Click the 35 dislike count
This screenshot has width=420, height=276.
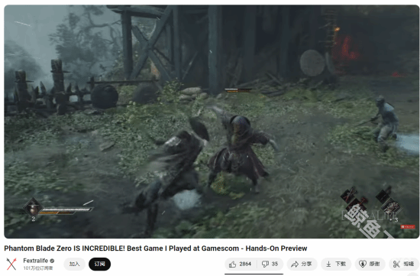[x=275, y=265]
